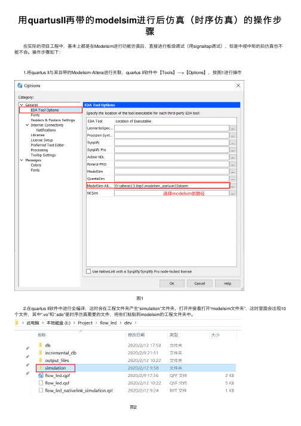Browse for the Precision Synthesis executable

pyautogui.click(x=233, y=135)
